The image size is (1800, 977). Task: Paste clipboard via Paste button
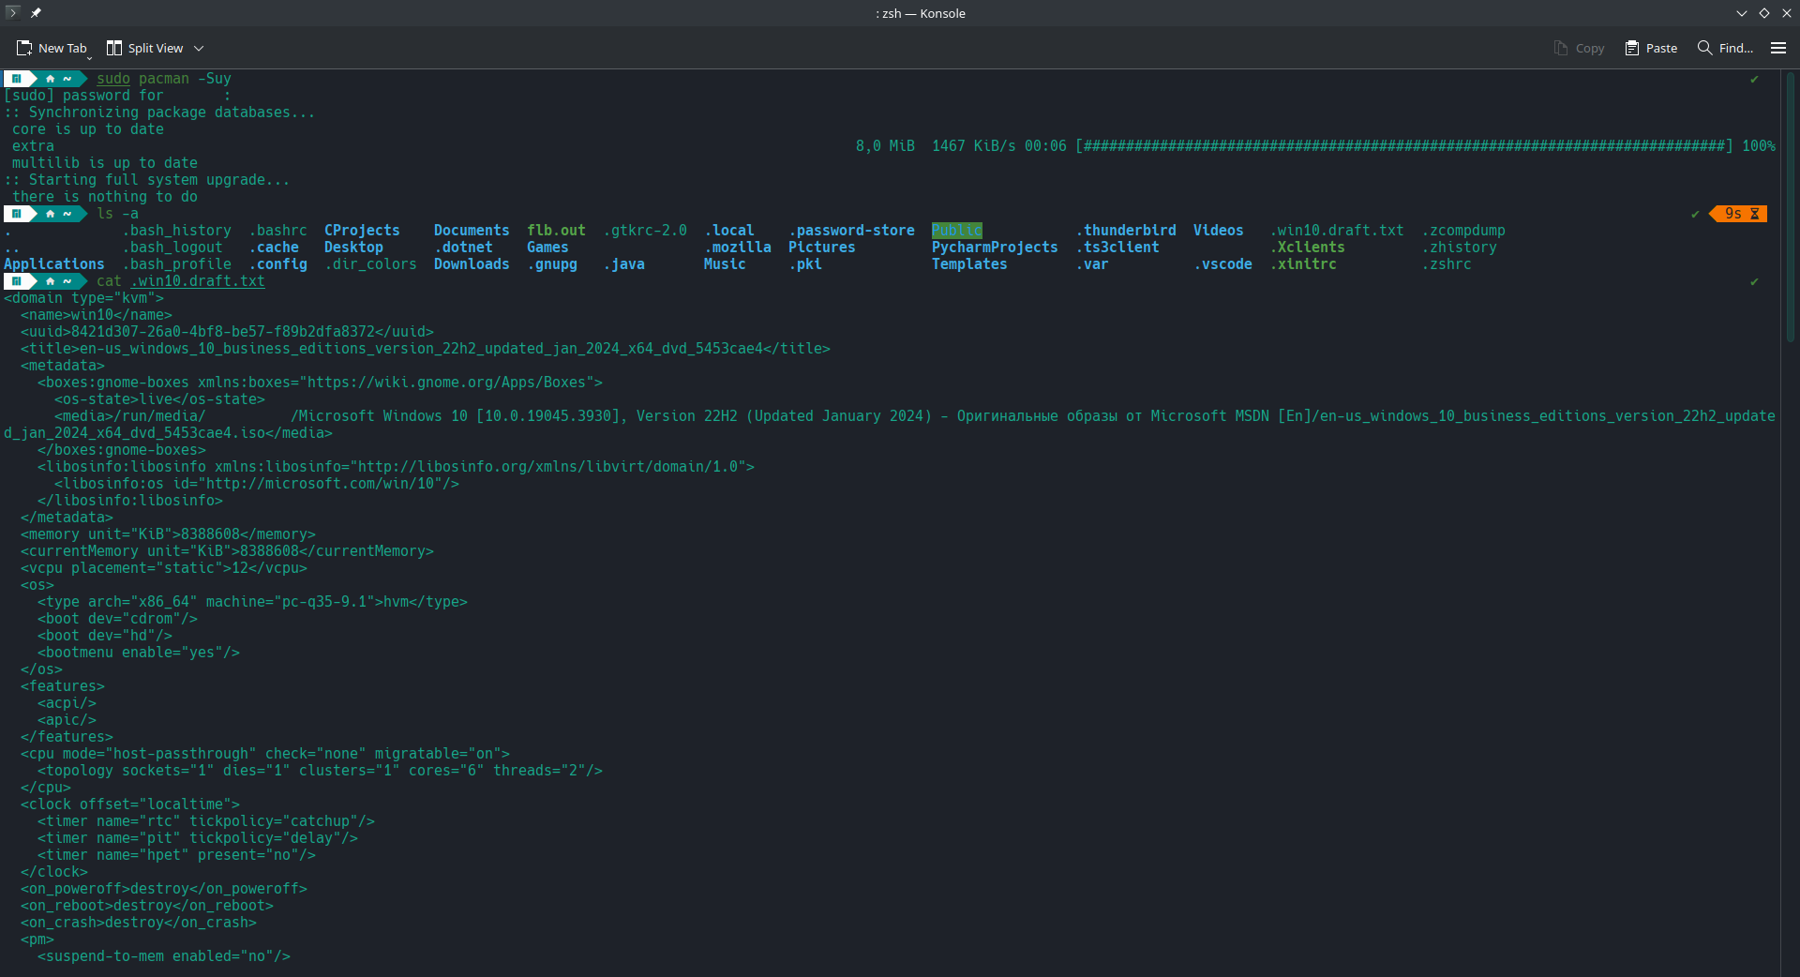(x=1651, y=48)
